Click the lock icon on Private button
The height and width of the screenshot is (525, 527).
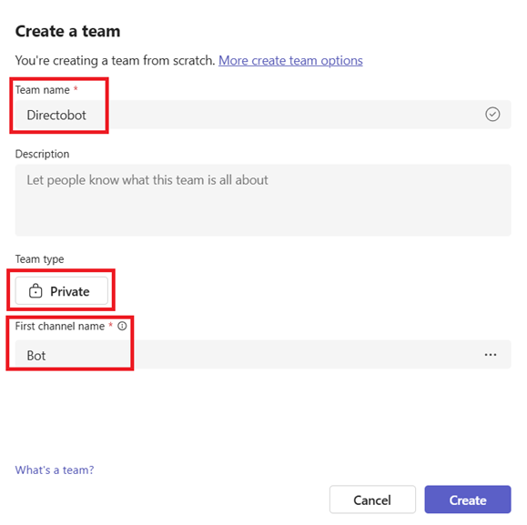pyautogui.click(x=35, y=291)
